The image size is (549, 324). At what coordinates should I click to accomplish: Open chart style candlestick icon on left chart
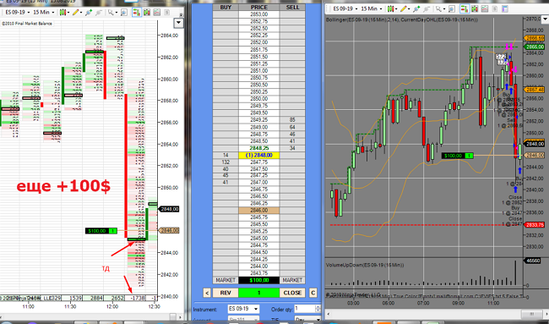pos(63,13)
